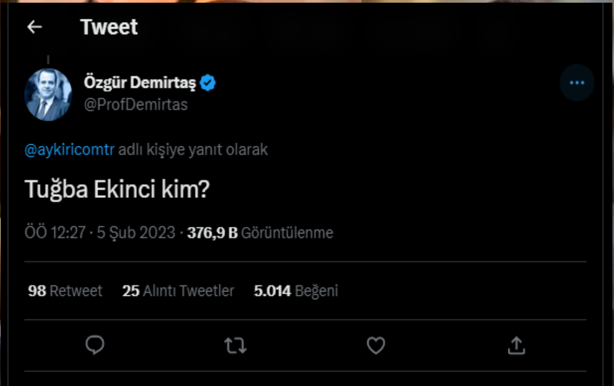Show the 5.014 Beğeni list
The image size is (614, 386).
(295, 291)
